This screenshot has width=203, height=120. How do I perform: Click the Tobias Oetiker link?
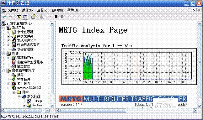coord(144,104)
